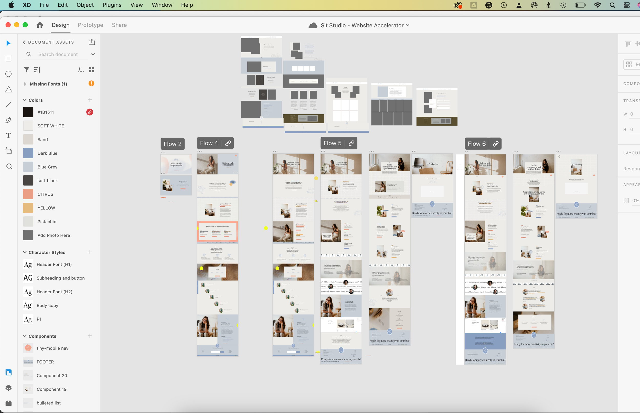Open the Layers panel icon
This screenshot has width=640, height=413.
[x=8, y=388]
